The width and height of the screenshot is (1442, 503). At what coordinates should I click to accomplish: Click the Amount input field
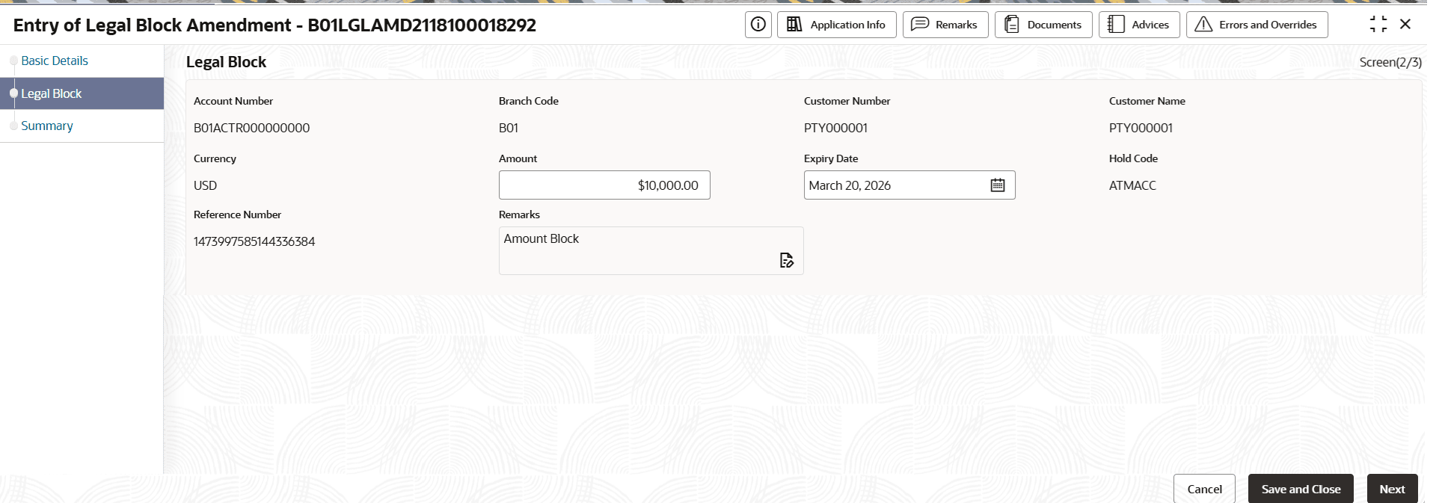[x=604, y=185]
